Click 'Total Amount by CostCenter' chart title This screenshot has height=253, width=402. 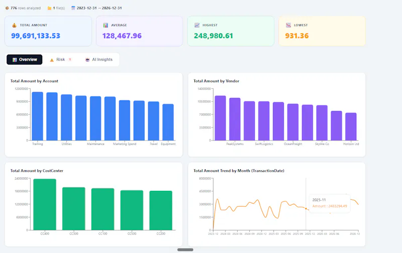(x=37, y=171)
